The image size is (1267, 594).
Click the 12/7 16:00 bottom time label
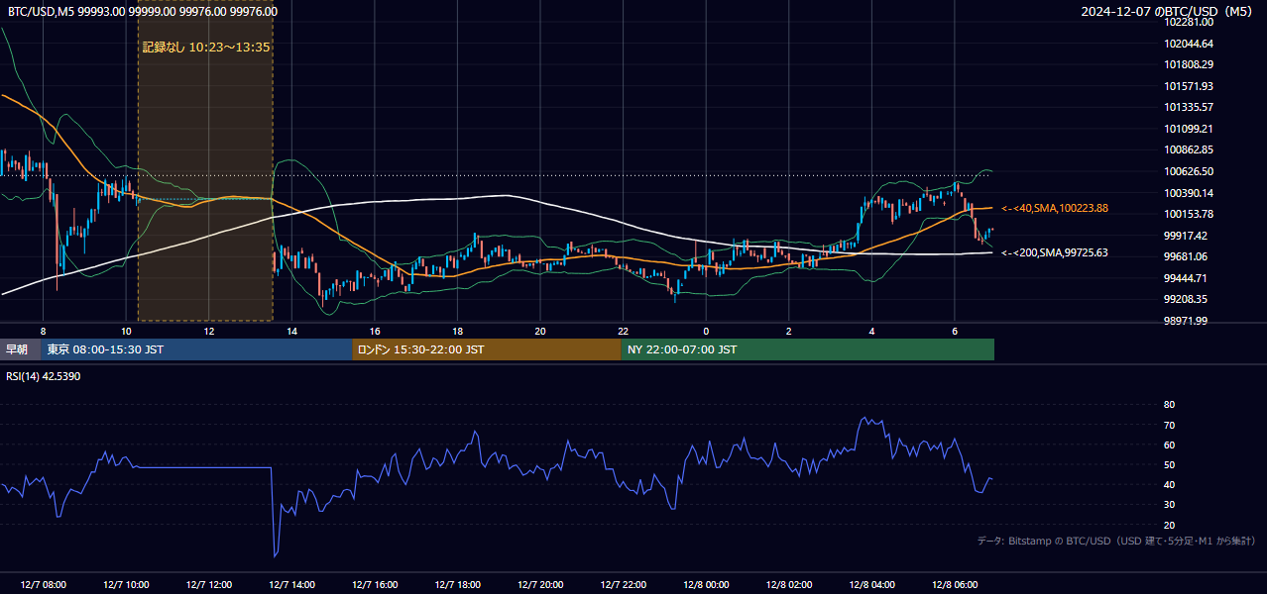tap(375, 584)
